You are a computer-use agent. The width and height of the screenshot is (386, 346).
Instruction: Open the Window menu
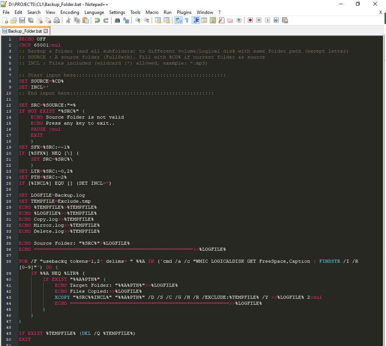pyautogui.click(x=205, y=12)
